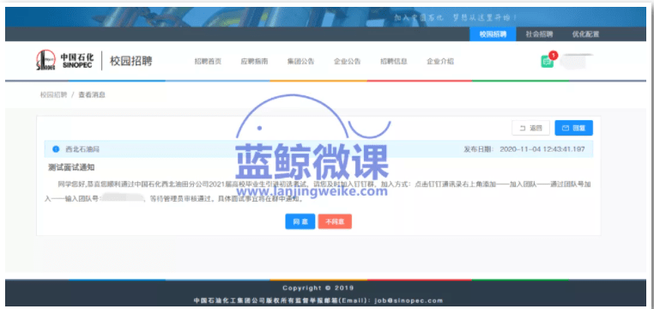Click the blue info icon beside 西北石油局
Screen dimensions: 654x309
click(56, 148)
